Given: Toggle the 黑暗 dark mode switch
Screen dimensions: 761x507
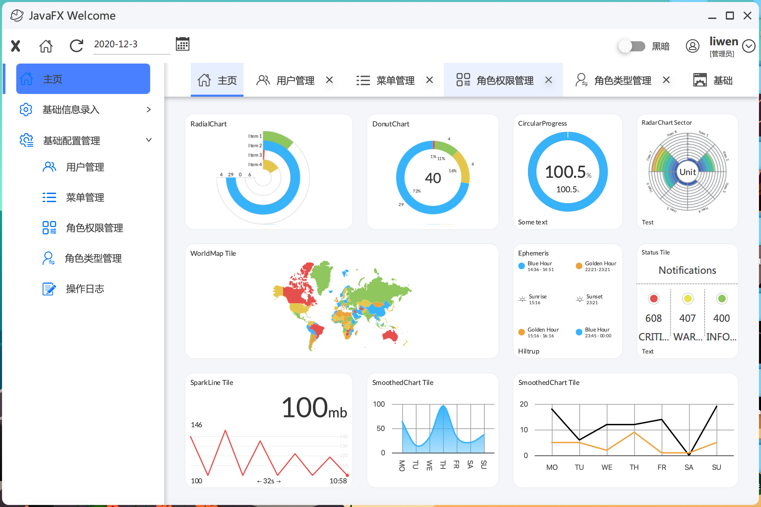Looking at the screenshot, I should [x=632, y=46].
